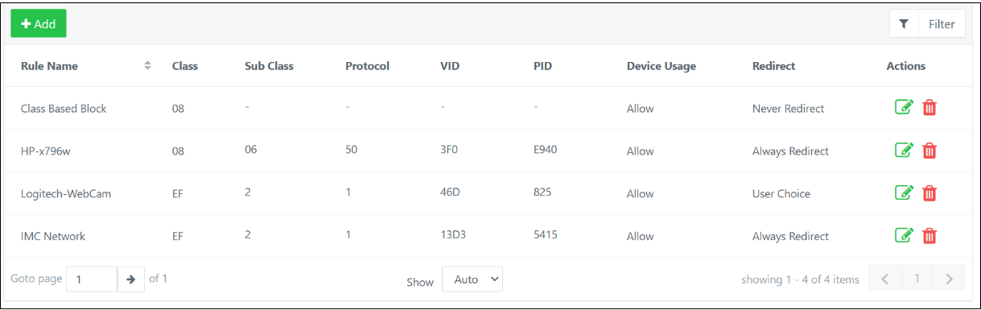Open the Show Auto dropdown
This screenshot has height=310, width=981.
coord(472,279)
